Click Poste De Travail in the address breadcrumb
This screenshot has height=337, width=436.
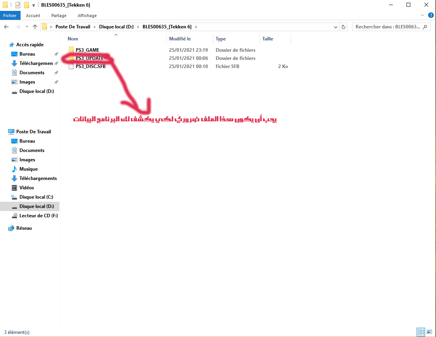pos(73,27)
